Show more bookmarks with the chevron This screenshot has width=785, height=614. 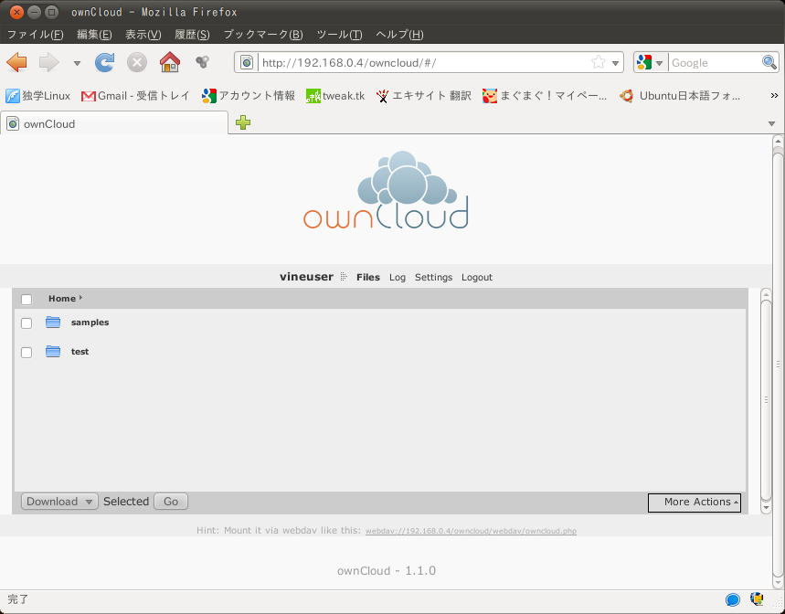(x=774, y=96)
